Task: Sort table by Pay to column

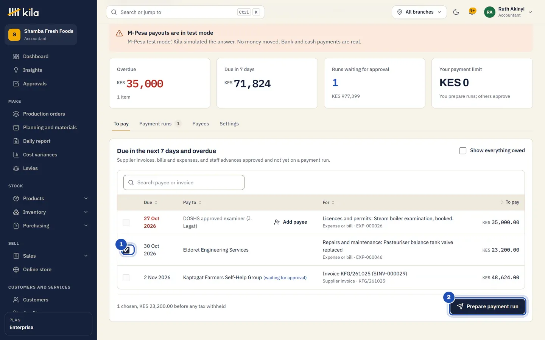Action: click(x=192, y=203)
